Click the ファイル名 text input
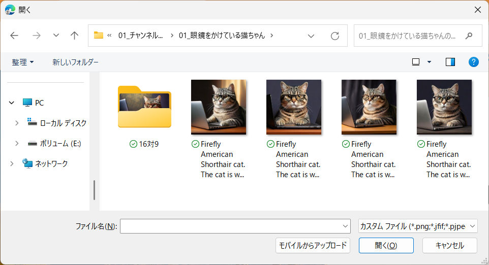489x265 pixels. [x=231, y=226]
